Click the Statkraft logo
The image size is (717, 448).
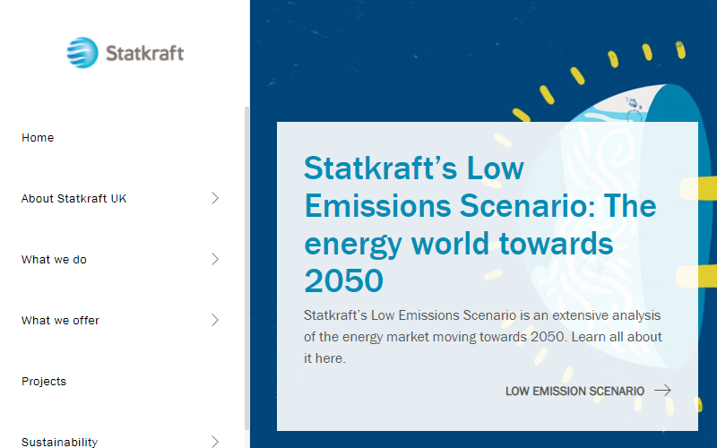125,53
